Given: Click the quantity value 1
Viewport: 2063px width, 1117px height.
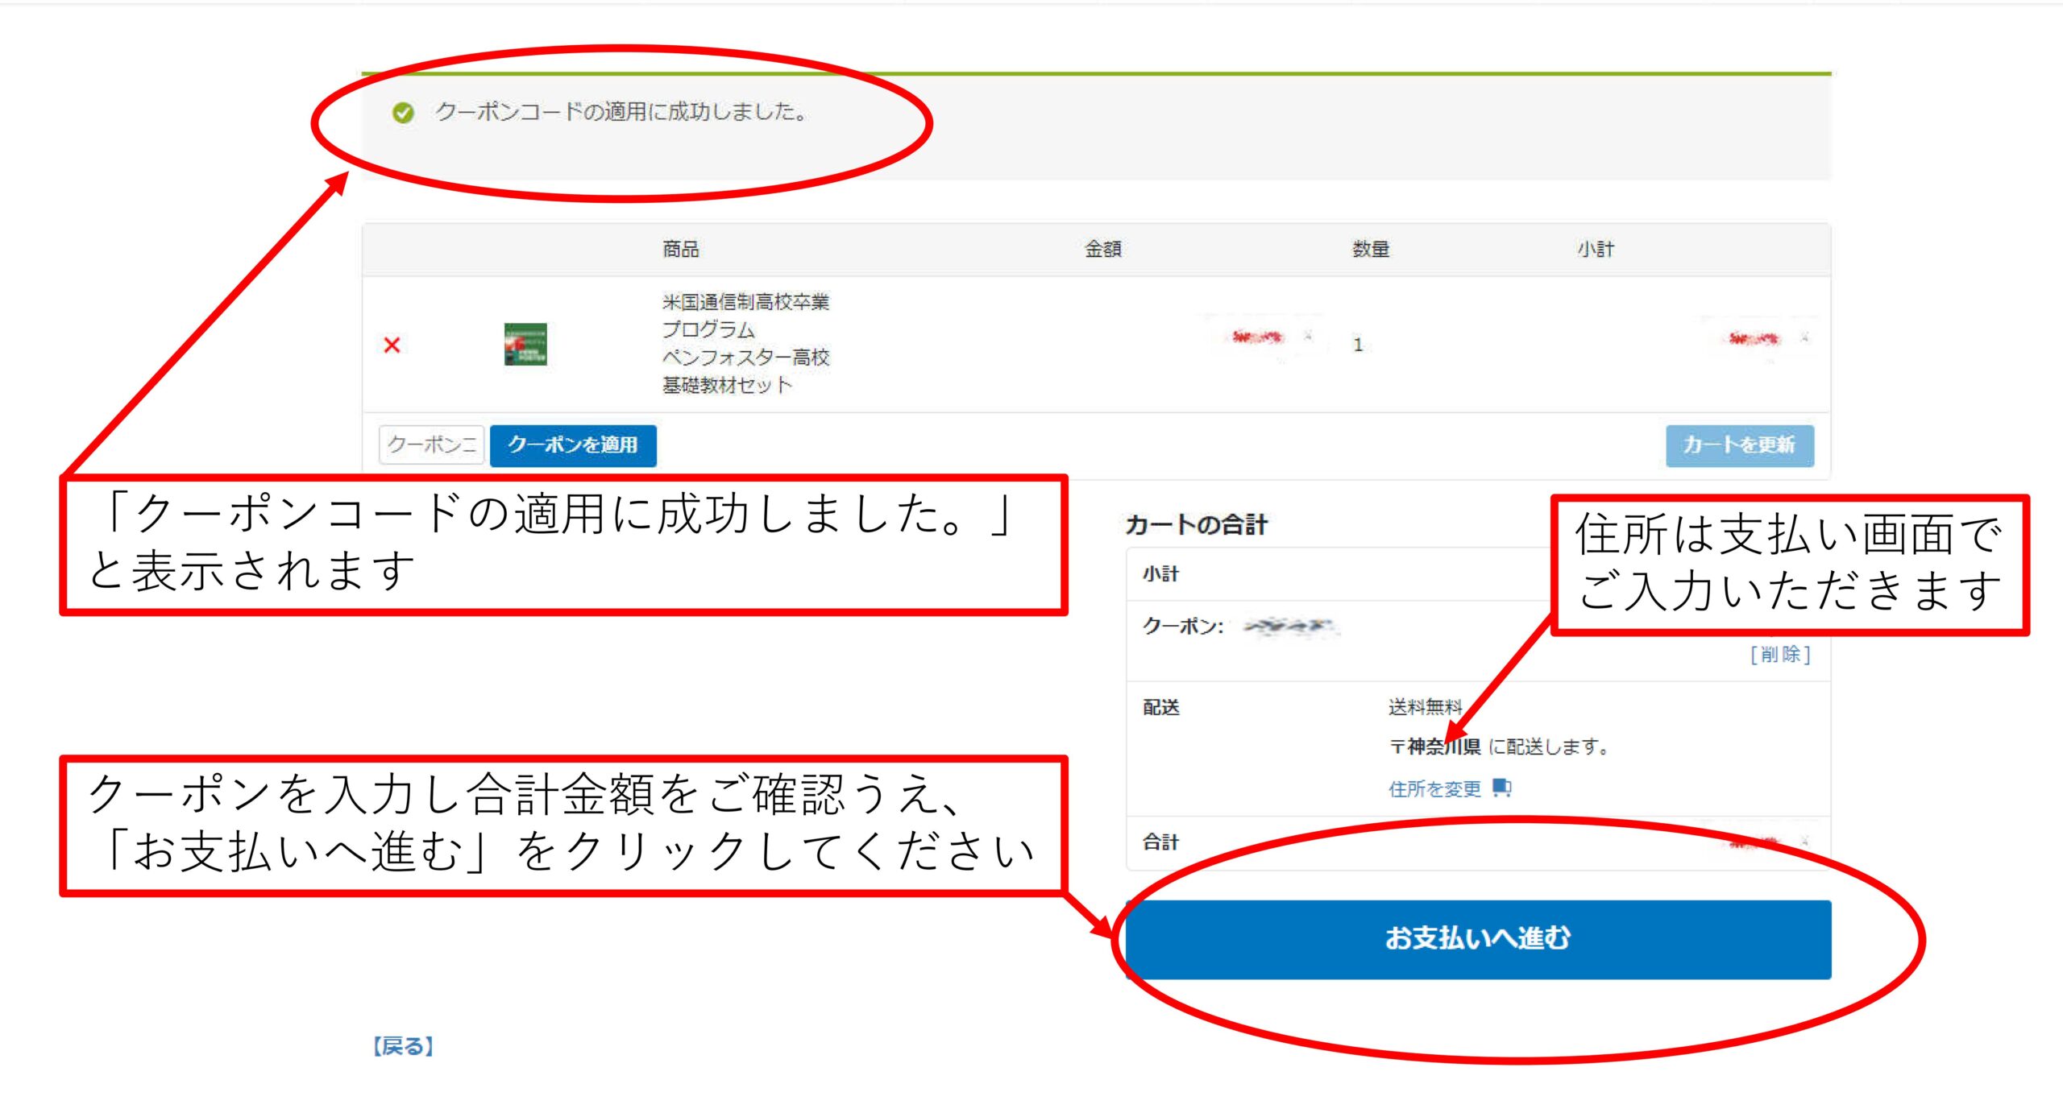Looking at the screenshot, I should pyautogui.click(x=1358, y=345).
